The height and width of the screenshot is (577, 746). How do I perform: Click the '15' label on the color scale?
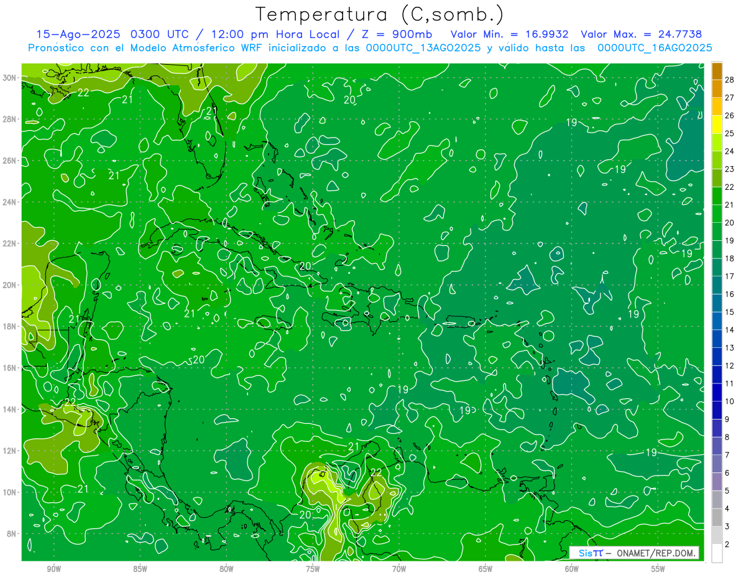(730, 312)
